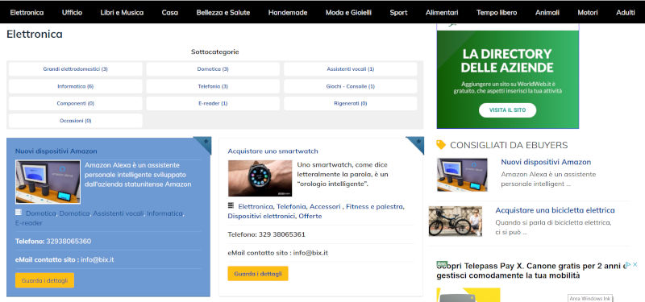The width and height of the screenshot is (645, 302).
Task: Select the Tempo libero menu item
Action: tap(497, 13)
